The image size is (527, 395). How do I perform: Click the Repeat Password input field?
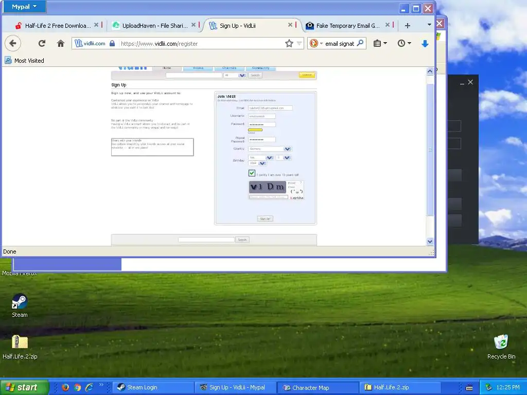click(262, 140)
